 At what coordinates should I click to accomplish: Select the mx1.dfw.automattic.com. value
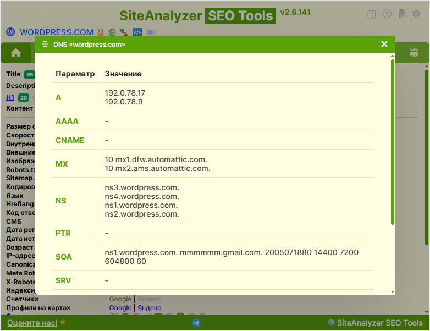pyautogui.click(x=156, y=159)
